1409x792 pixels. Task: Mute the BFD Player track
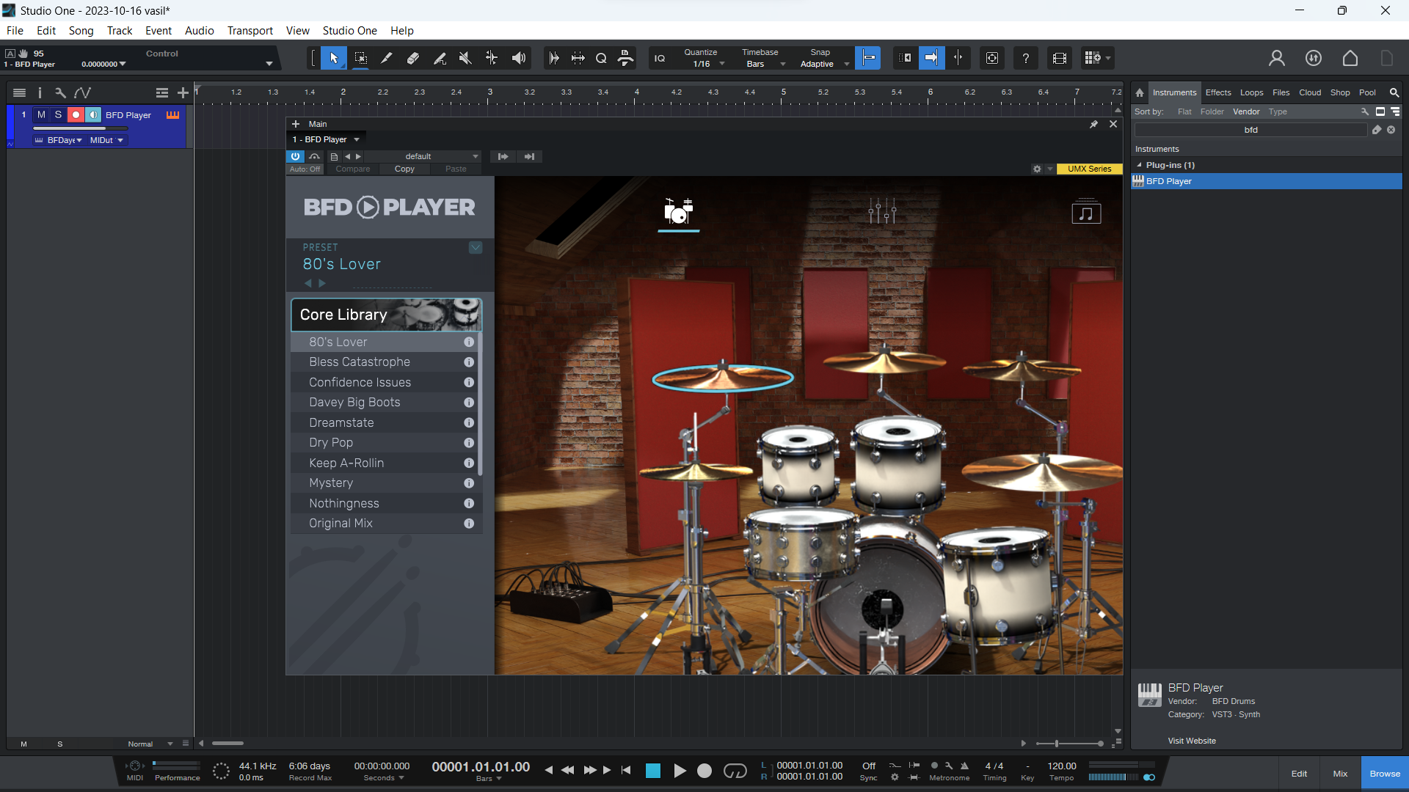41,114
